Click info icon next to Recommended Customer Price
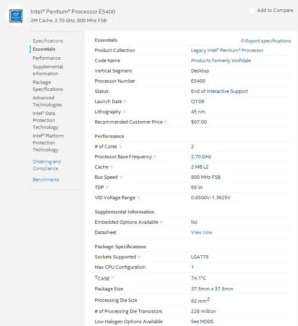The height and width of the screenshot is (326, 298). 166,122
